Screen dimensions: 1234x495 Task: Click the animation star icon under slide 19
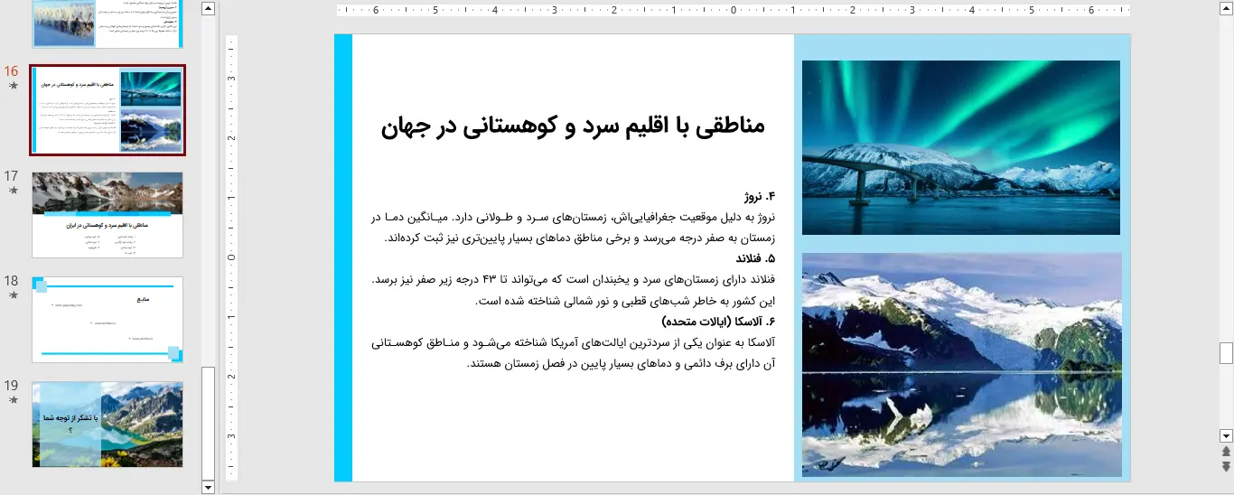pyautogui.click(x=13, y=399)
